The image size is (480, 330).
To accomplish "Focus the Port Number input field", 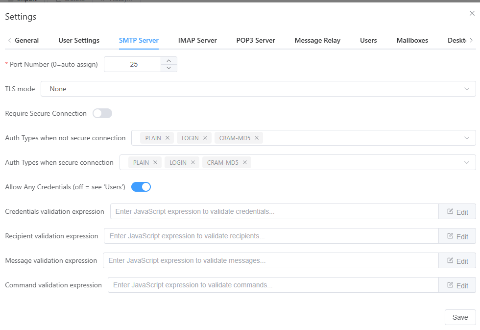I will coord(133,64).
